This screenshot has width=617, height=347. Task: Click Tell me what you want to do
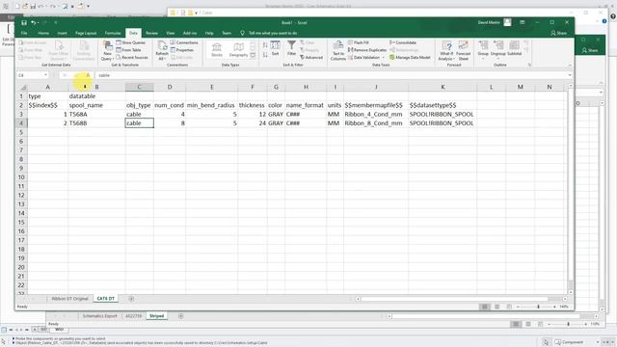tap(270, 33)
